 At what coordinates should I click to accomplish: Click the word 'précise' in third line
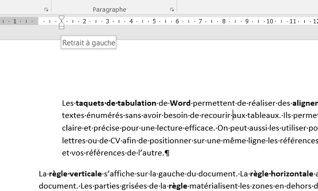(107, 128)
